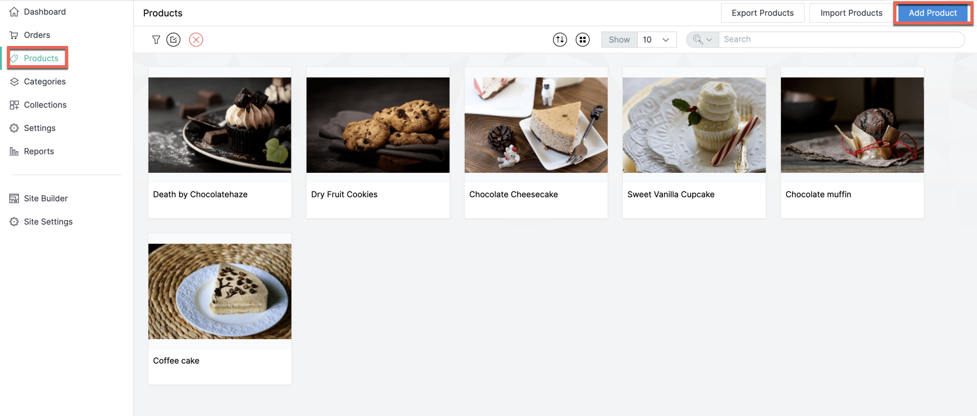The height and width of the screenshot is (416, 977).
Task: Click the Products tag icon
Action: pyautogui.click(x=14, y=58)
